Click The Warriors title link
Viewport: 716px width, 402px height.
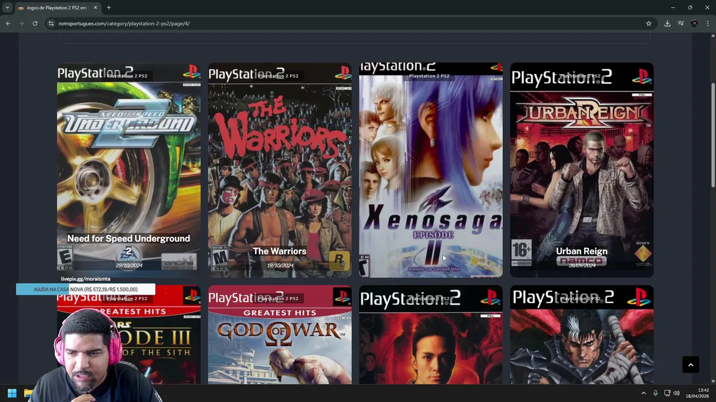pyautogui.click(x=280, y=251)
